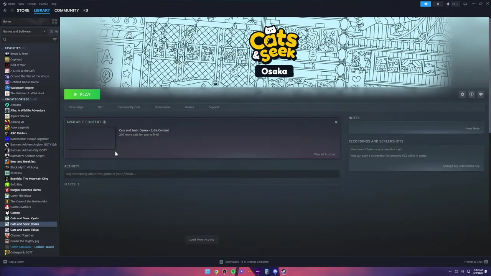Go back with the left arrow
Image resolution: width=491 pixels, height=276 pixels.
5,10
